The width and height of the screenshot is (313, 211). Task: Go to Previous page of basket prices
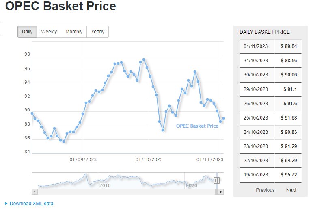click(265, 190)
